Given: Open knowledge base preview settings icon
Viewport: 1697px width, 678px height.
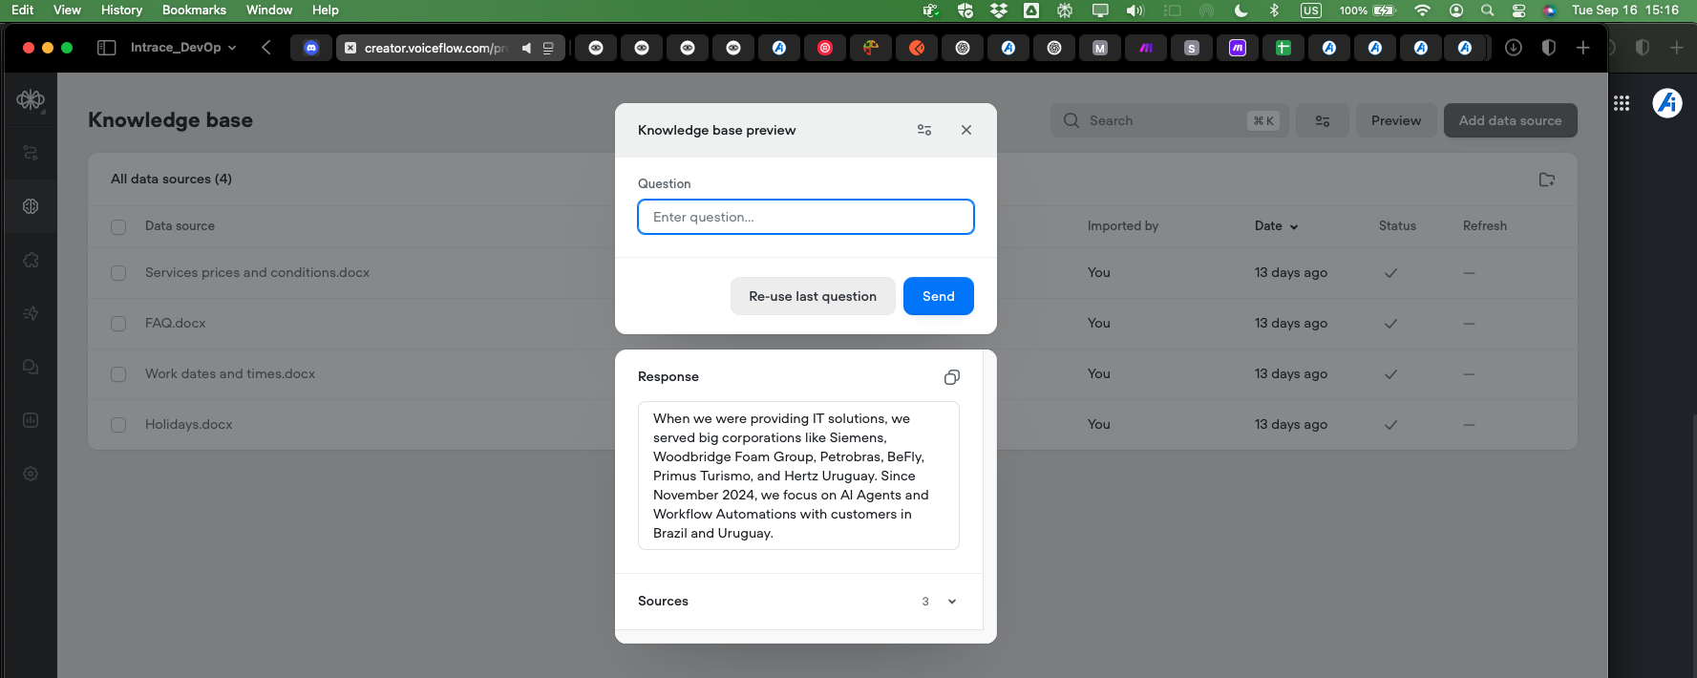Looking at the screenshot, I should (x=924, y=130).
